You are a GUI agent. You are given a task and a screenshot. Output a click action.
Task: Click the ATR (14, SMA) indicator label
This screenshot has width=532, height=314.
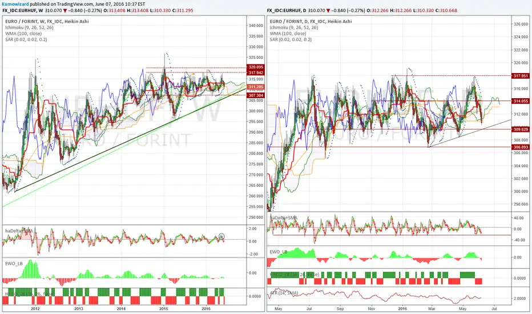tap(284, 293)
